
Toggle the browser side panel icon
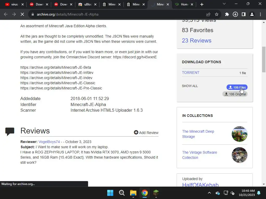(x=244, y=15)
